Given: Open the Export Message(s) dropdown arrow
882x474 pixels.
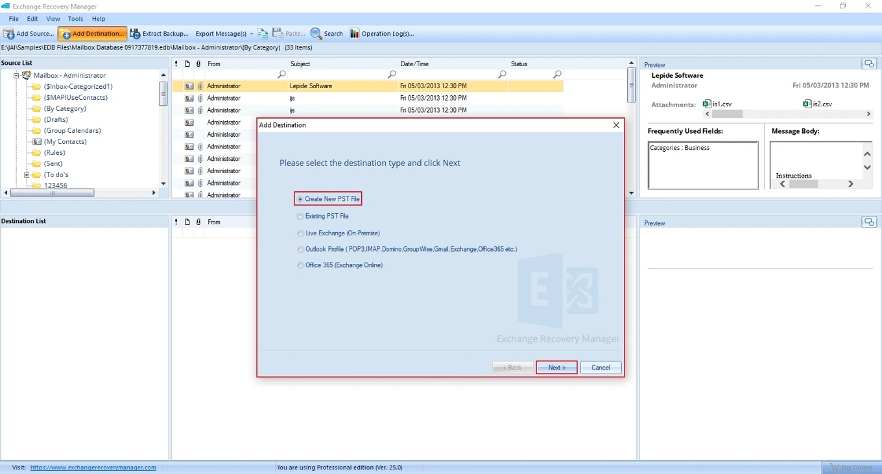Looking at the screenshot, I should 252,33.
